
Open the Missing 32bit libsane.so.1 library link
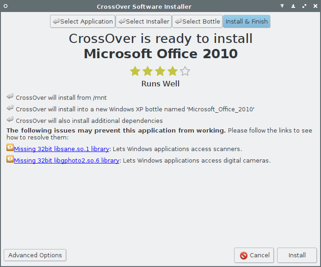[x=62, y=149]
